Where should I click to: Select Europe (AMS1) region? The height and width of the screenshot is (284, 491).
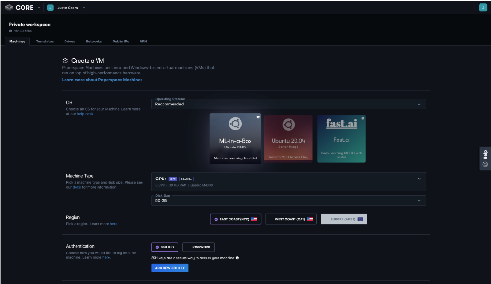pos(344,219)
